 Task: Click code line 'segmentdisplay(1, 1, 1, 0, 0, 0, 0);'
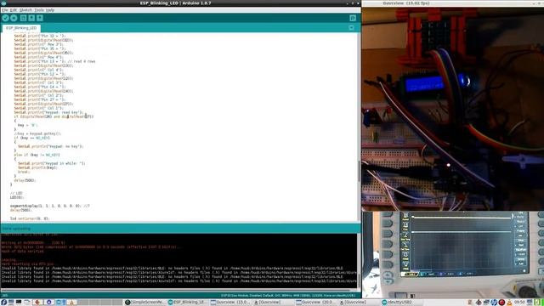point(46,206)
